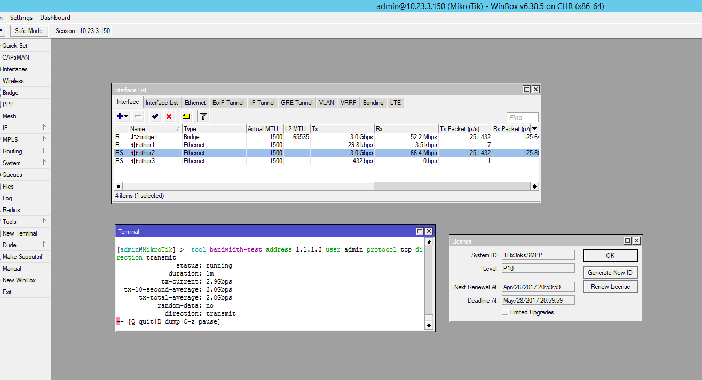This screenshot has width=702, height=380.
Task: Click the bridge1 interface icon
Action: point(135,137)
